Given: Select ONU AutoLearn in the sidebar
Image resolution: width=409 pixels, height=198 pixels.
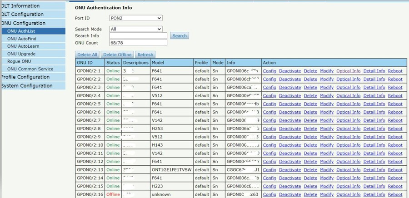Looking at the screenshot, I should (x=33, y=46).
